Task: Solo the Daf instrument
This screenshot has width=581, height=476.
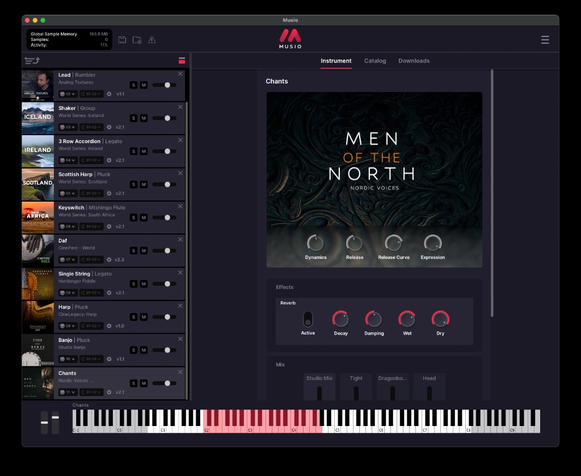Action: (134, 251)
